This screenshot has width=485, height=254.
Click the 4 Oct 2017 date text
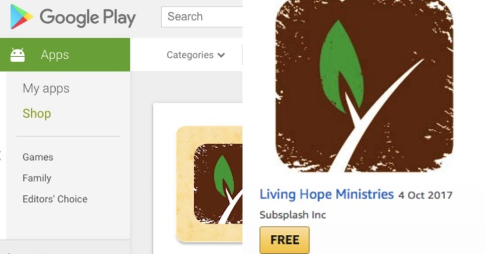point(426,195)
